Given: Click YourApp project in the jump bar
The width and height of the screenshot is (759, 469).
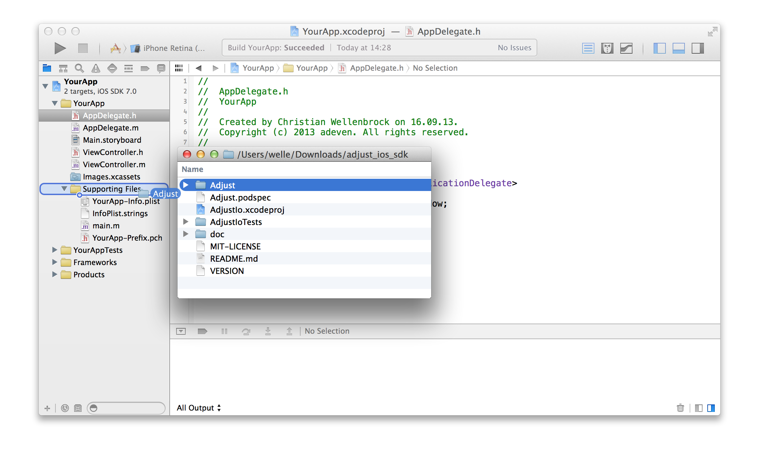Looking at the screenshot, I should [x=253, y=68].
